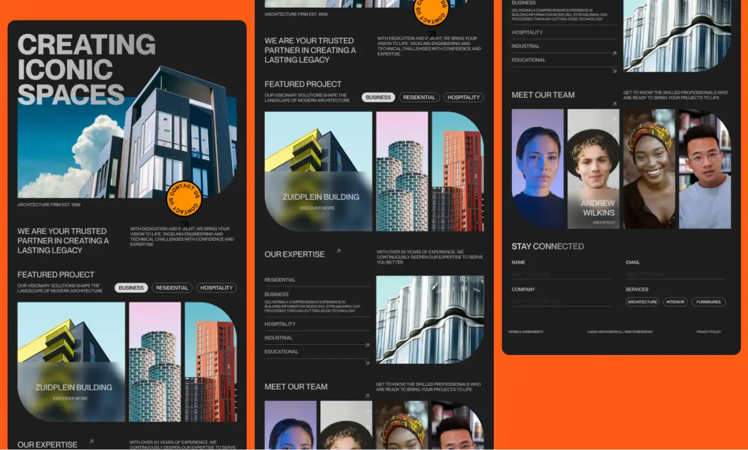Expand the Residential row under Our Expertise

pos(317,280)
